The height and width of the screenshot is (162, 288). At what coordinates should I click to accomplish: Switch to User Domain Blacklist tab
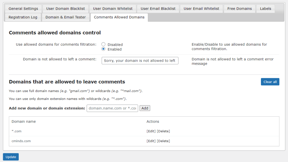[x=65, y=9]
